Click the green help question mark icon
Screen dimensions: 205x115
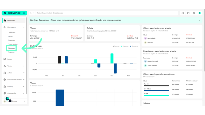[x=200, y=13]
